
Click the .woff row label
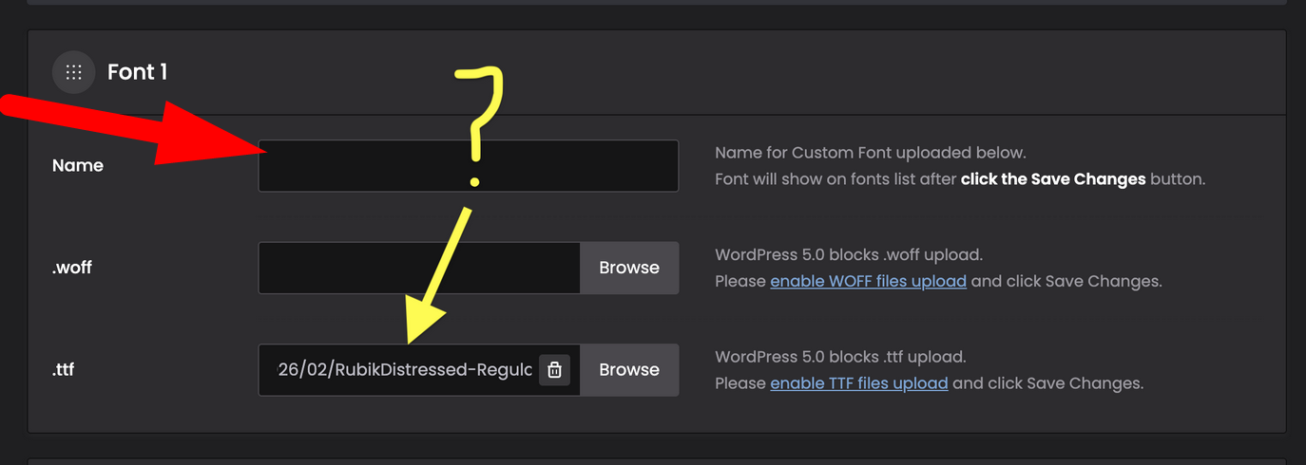(x=72, y=268)
